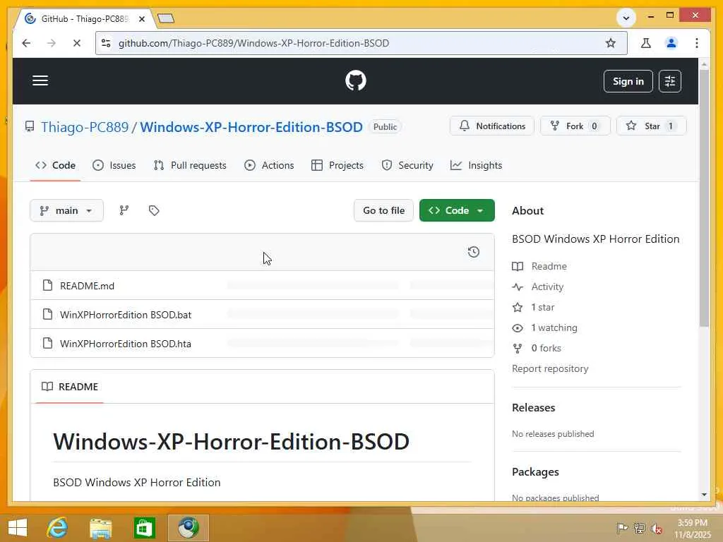Open WinXPHorrorEdition BSOD.bat file
Image resolution: width=723 pixels, height=542 pixels.
tap(126, 315)
